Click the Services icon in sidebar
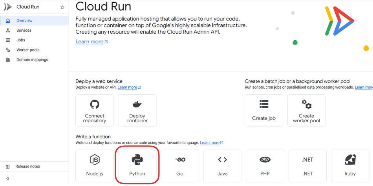 tap(8, 30)
